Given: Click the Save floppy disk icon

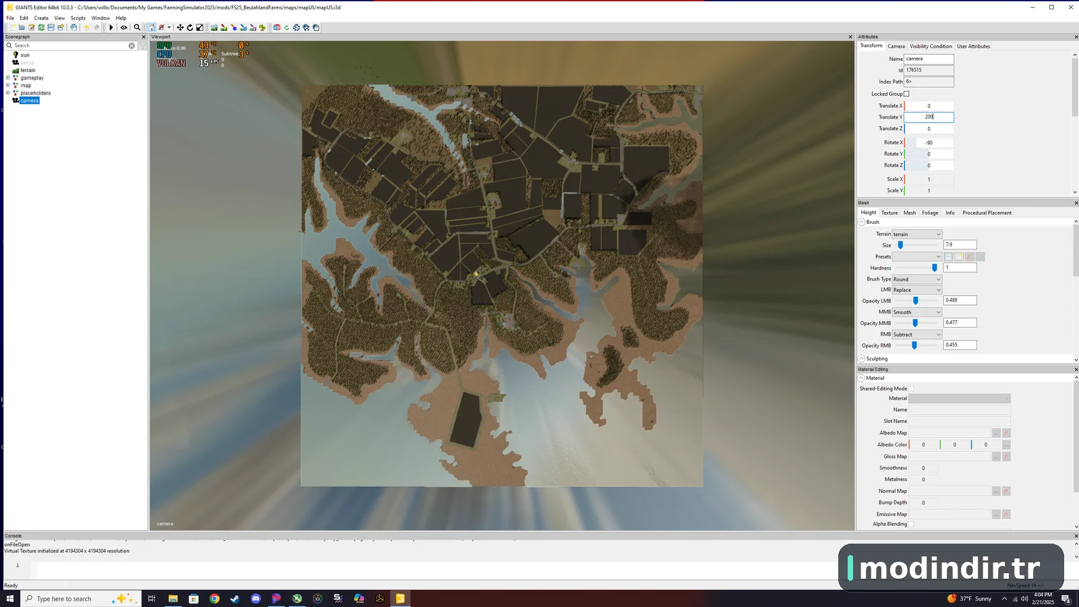Looking at the screenshot, I should (51, 28).
